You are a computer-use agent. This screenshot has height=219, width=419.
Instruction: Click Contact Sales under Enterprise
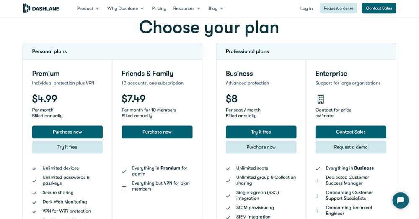click(x=350, y=132)
